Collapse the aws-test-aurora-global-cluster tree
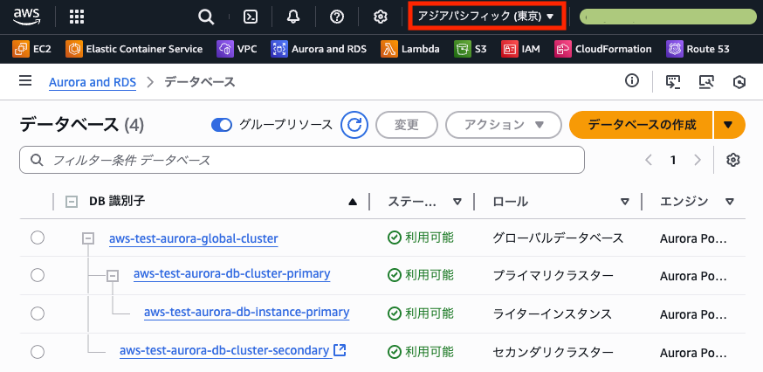The image size is (763, 372). click(x=88, y=238)
